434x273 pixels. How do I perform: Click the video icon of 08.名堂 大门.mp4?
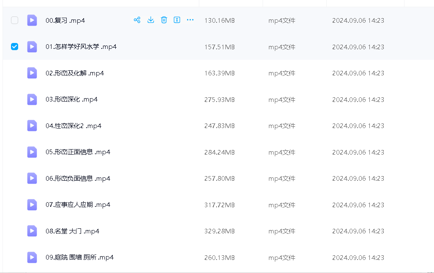32,231
